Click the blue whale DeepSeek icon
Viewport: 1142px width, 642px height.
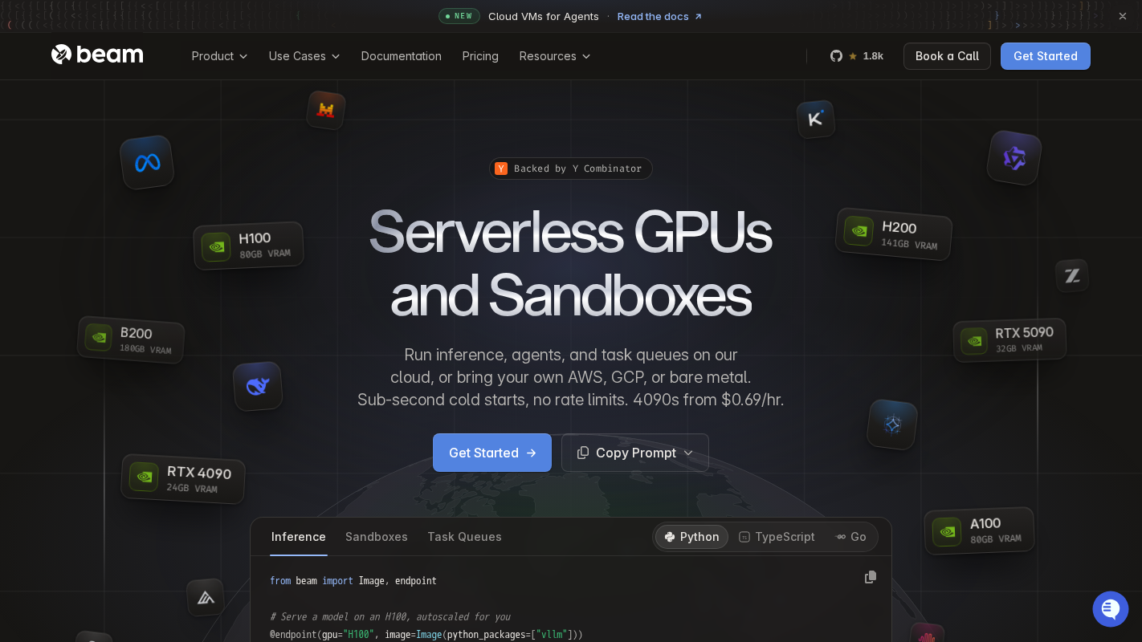(258, 386)
